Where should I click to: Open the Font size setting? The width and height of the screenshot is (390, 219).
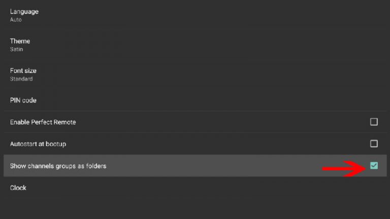coord(195,74)
